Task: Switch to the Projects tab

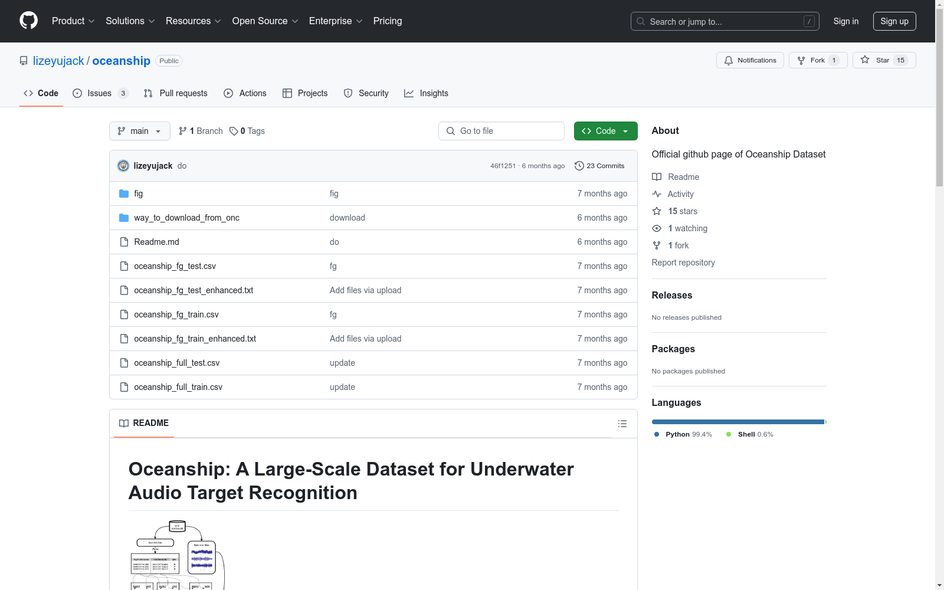Action: coord(305,93)
